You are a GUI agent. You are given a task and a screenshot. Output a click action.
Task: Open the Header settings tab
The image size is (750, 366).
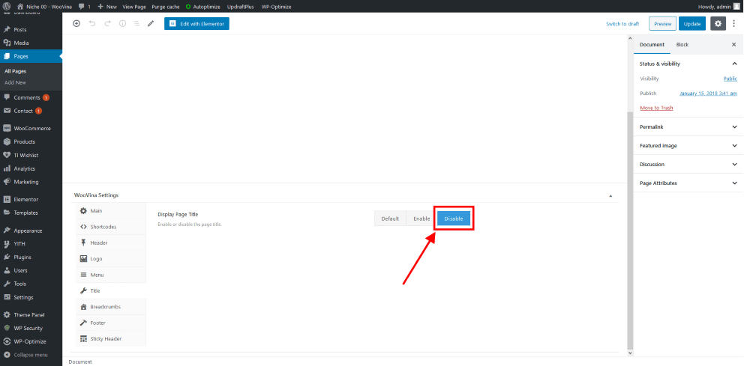pyautogui.click(x=111, y=243)
